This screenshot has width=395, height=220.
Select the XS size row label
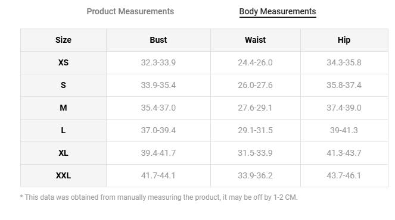[63, 62]
